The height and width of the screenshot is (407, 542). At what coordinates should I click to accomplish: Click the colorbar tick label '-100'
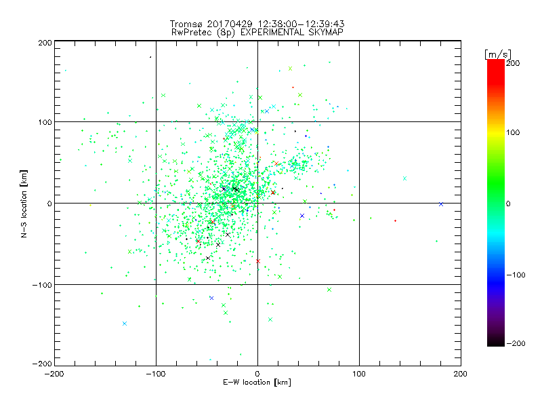[x=516, y=275]
